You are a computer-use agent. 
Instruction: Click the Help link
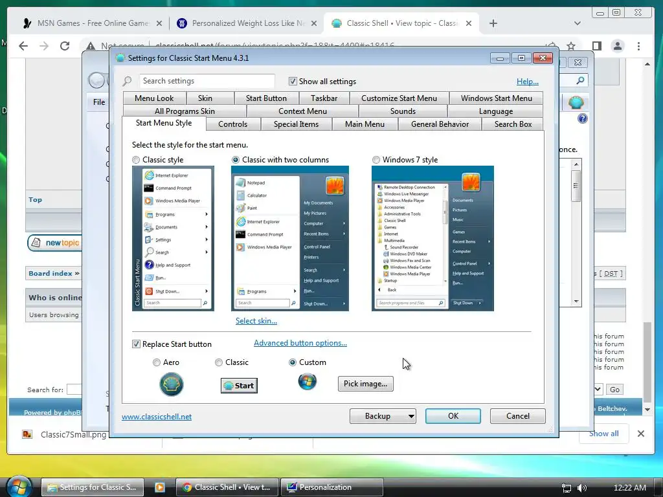click(527, 82)
